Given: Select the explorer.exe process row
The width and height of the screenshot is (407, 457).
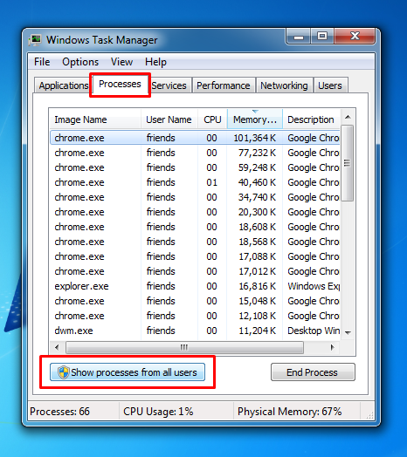Looking at the screenshot, I should 195,286.
